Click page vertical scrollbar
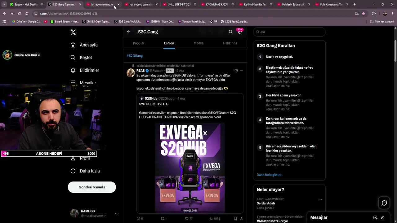 coord(395,51)
